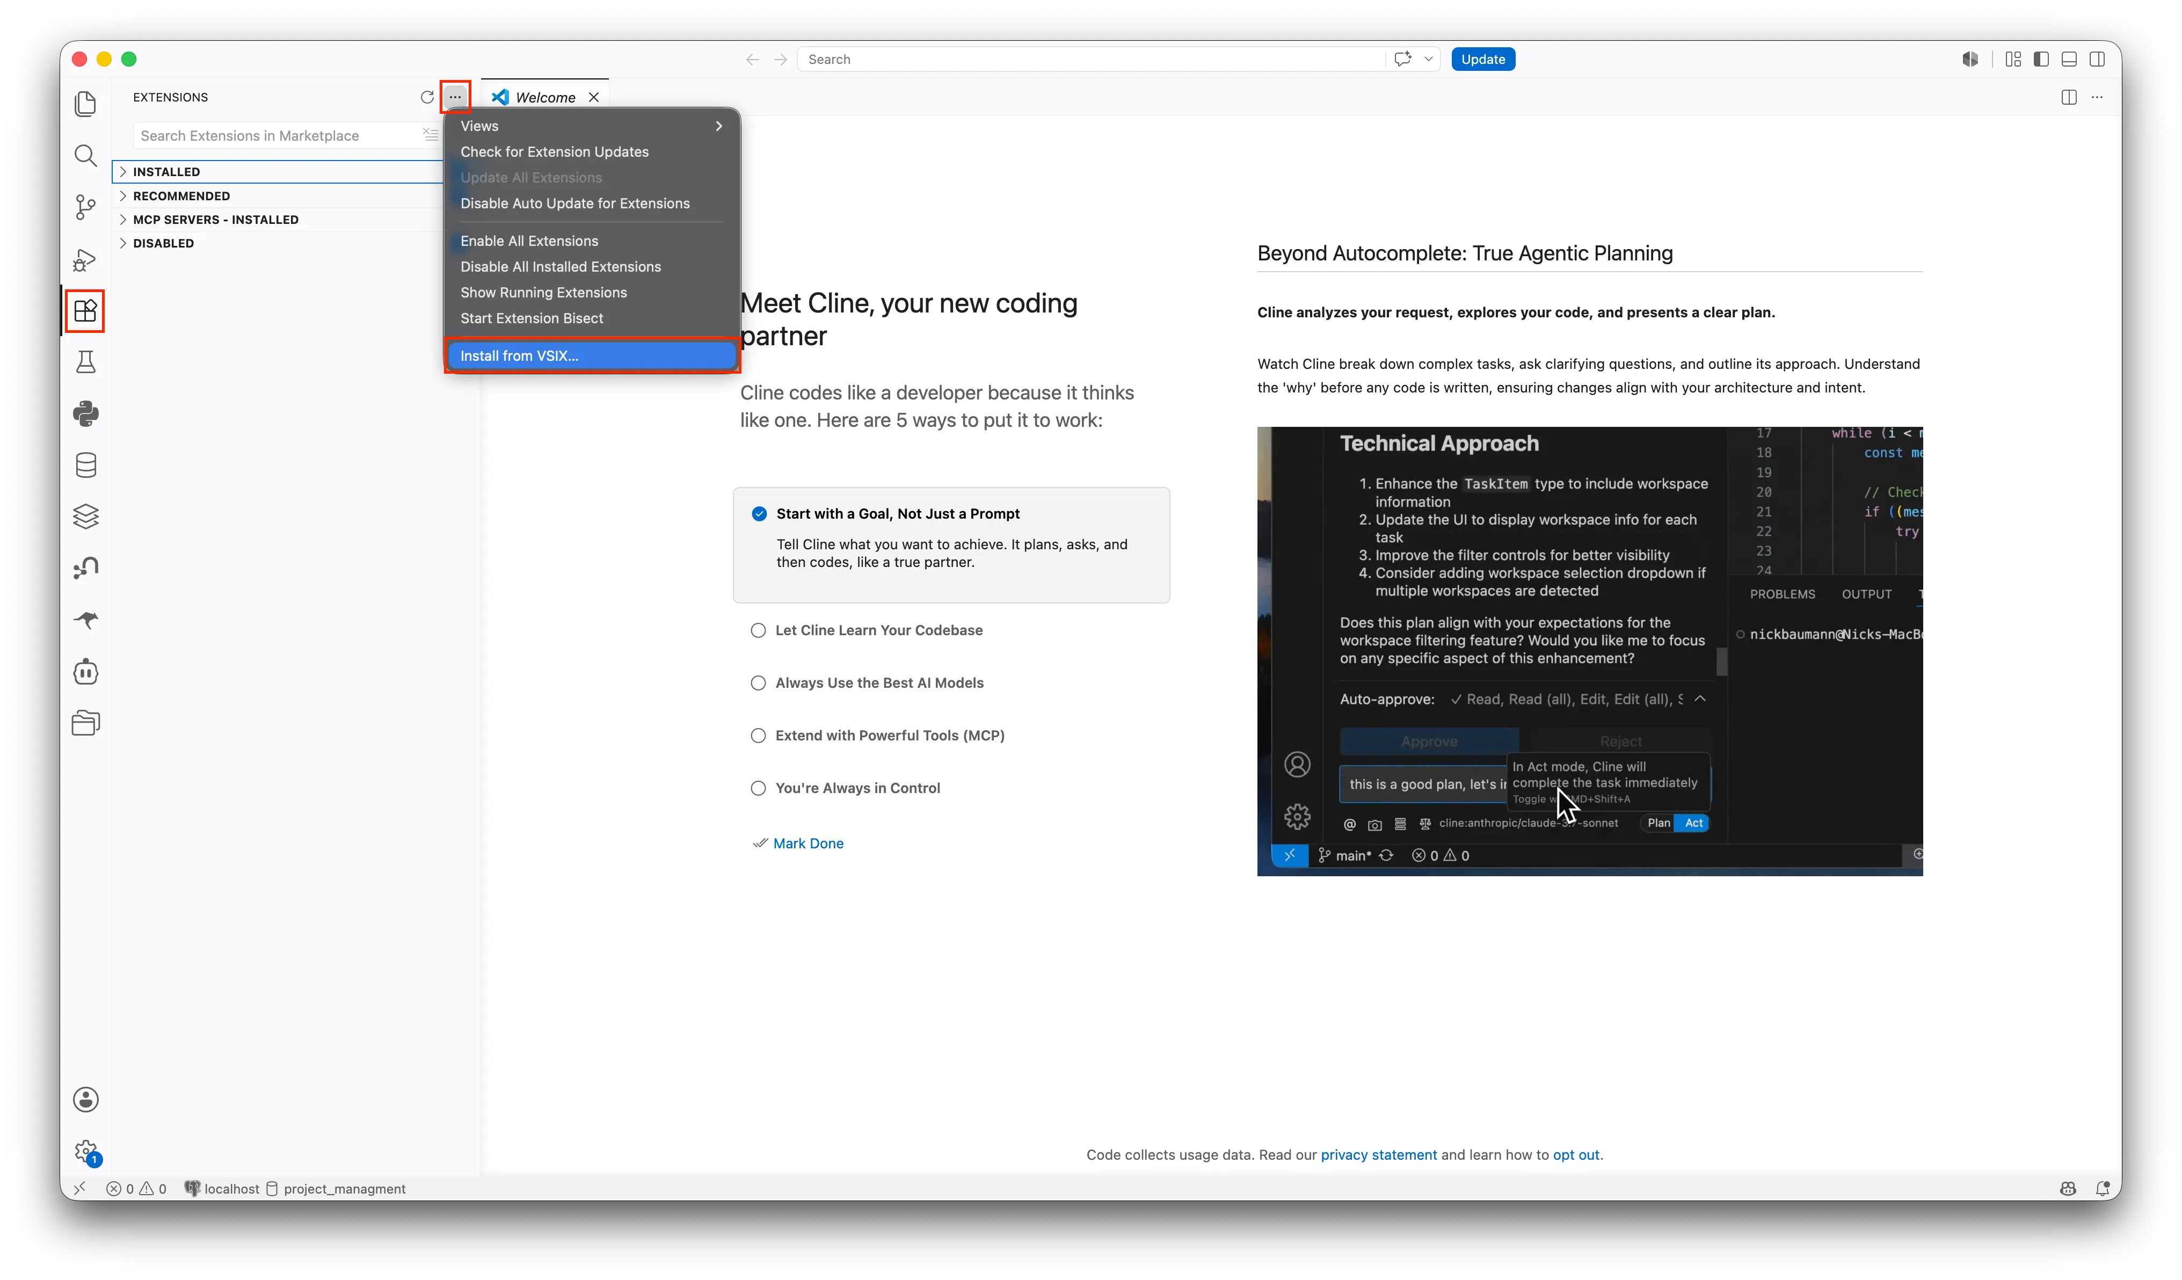Open editor more actions menu

(x=2097, y=97)
